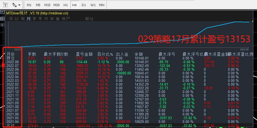Select the 2021.05 month row label
257x128 pixels.
[x=13, y=118]
